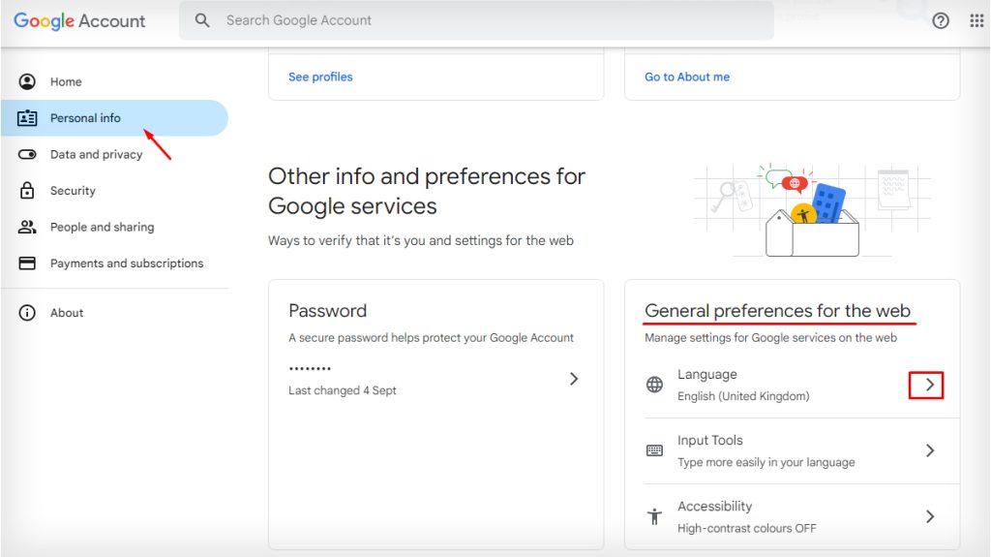
Task: Open Password settings using the arrow
Action: click(574, 379)
